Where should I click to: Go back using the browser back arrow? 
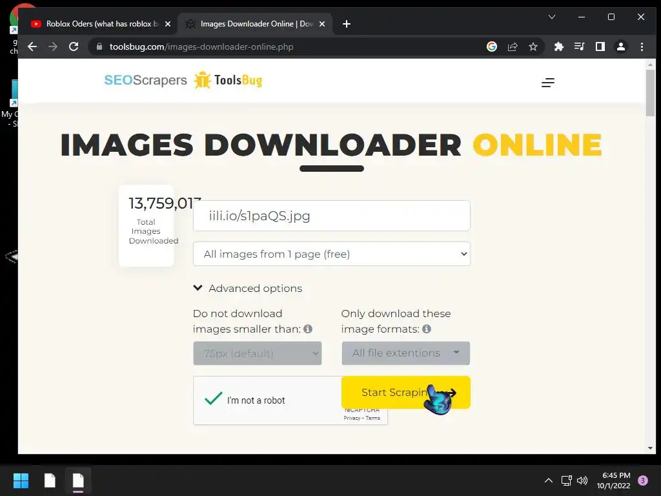pos(32,46)
